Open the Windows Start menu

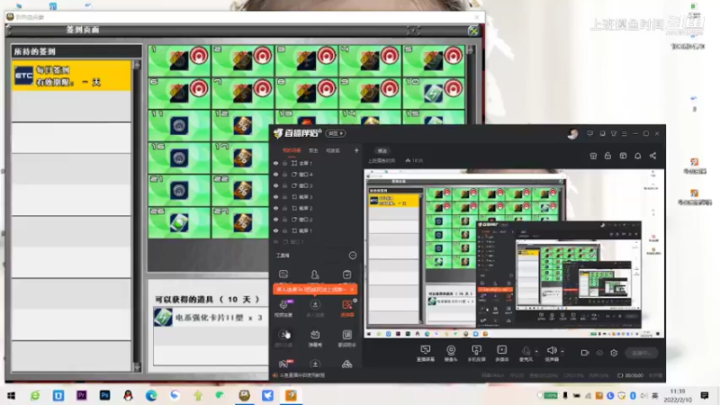pos(11,395)
